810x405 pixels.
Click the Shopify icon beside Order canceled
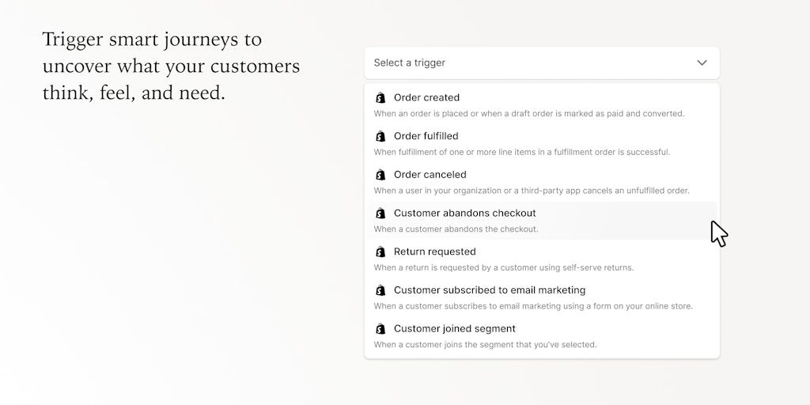(380, 175)
